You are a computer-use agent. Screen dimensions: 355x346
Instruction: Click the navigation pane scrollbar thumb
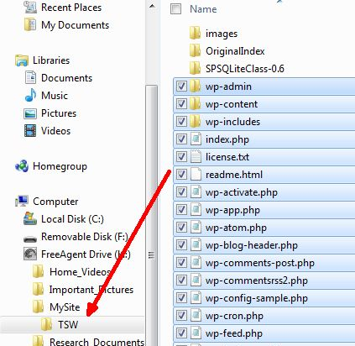click(x=151, y=215)
